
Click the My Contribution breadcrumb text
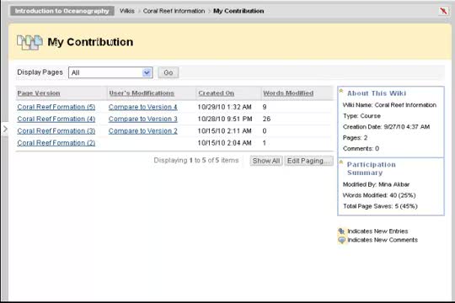coord(238,11)
